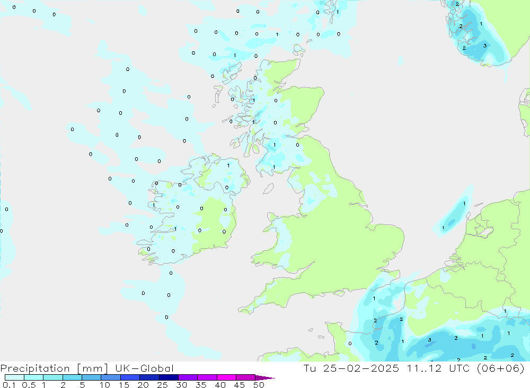Click value '3' over northern France

coord(430,340)
